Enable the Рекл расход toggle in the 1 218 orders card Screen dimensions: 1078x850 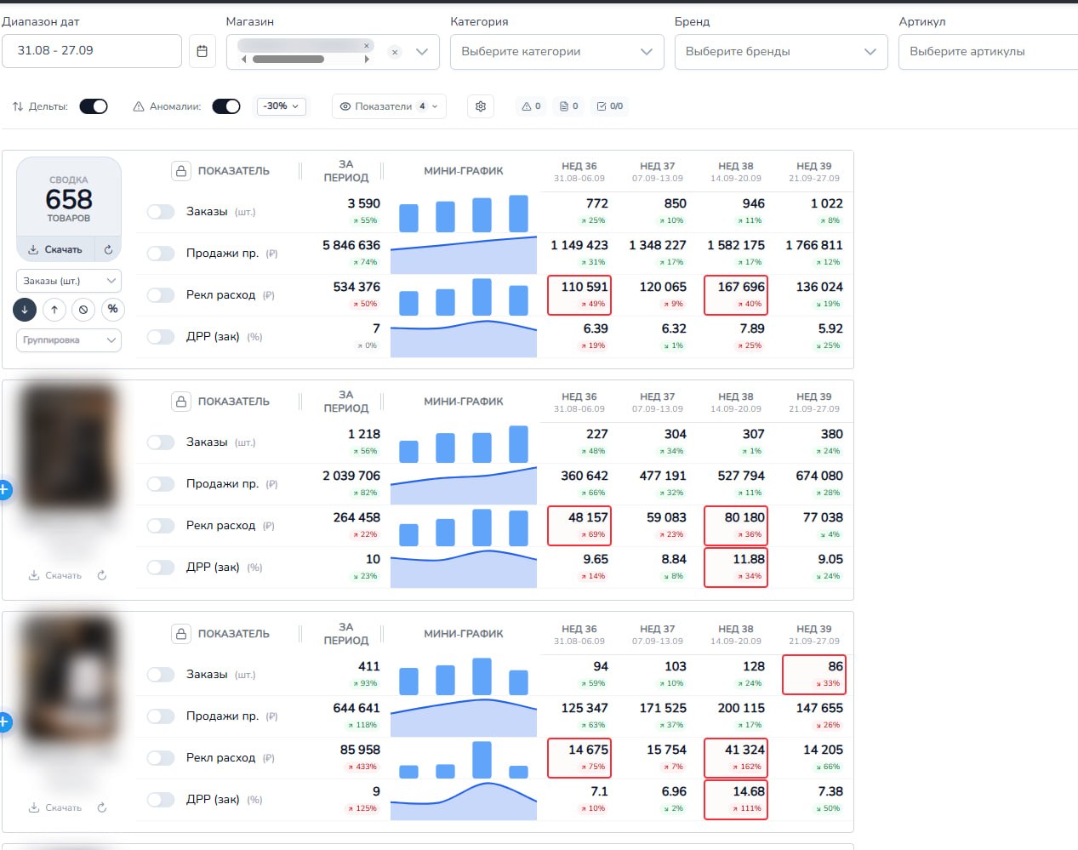point(161,526)
